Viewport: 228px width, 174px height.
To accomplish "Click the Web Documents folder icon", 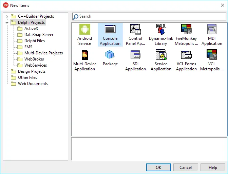I will click(13, 84).
